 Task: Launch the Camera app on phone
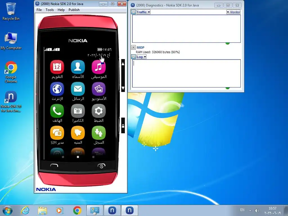(78, 111)
